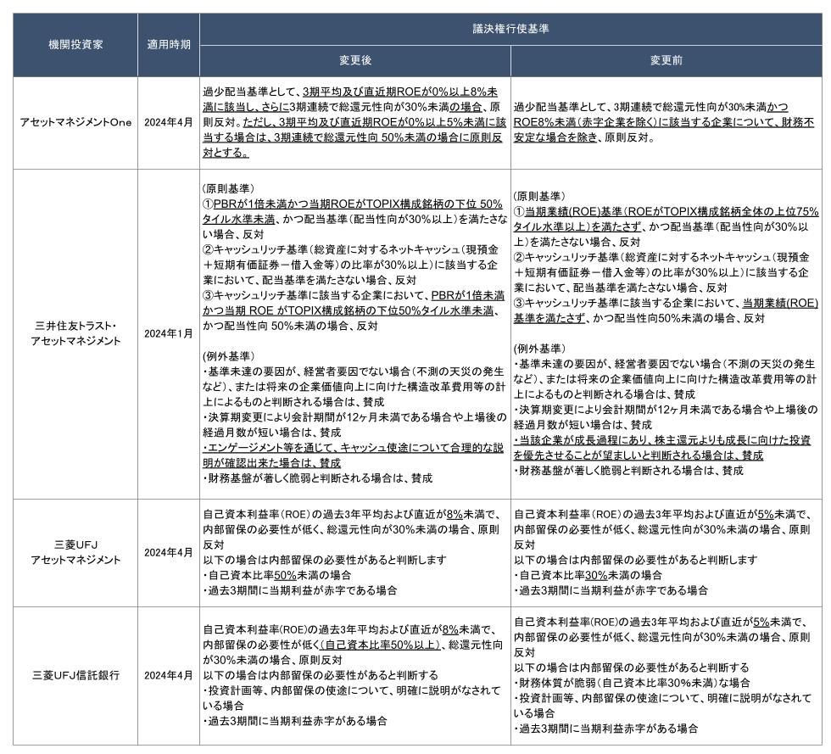The width and height of the screenshot is (831, 754).
Task: Select the 議決権行使基準 header cell
Action: click(512, 28)
